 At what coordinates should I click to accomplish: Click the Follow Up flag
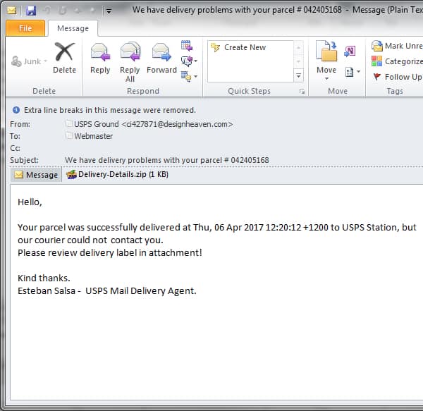(397, 77)
